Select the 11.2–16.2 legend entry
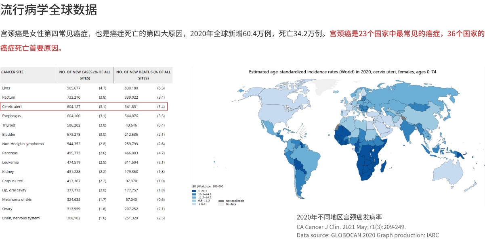 (x=193, y=197)
